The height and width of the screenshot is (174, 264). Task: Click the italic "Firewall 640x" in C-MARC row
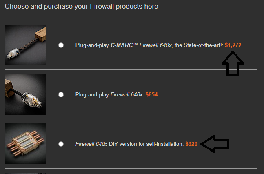tap(155, 45)
